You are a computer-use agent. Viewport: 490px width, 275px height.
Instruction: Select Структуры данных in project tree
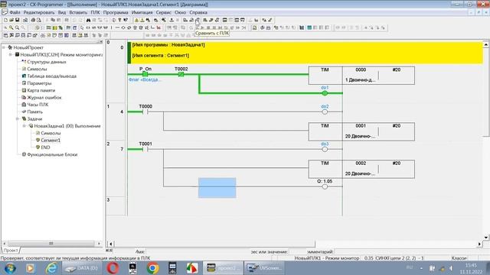click(x=46, y=62)
